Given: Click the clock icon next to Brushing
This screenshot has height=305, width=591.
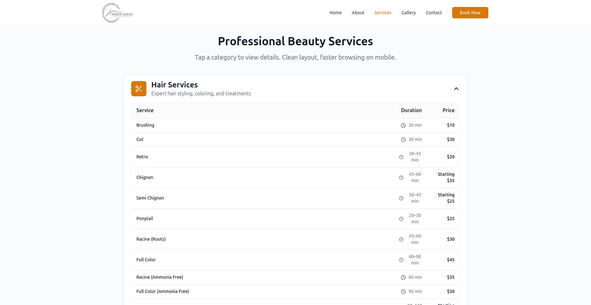Looking at the screenshot, I should coord(403,125).
